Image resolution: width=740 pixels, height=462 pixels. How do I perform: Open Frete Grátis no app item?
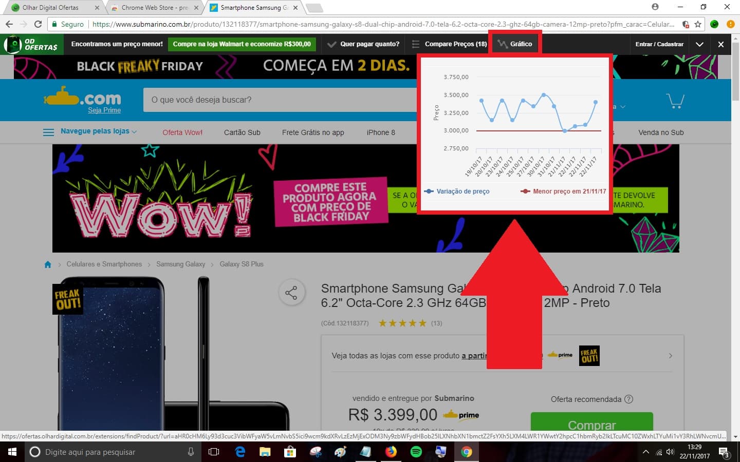313,132
